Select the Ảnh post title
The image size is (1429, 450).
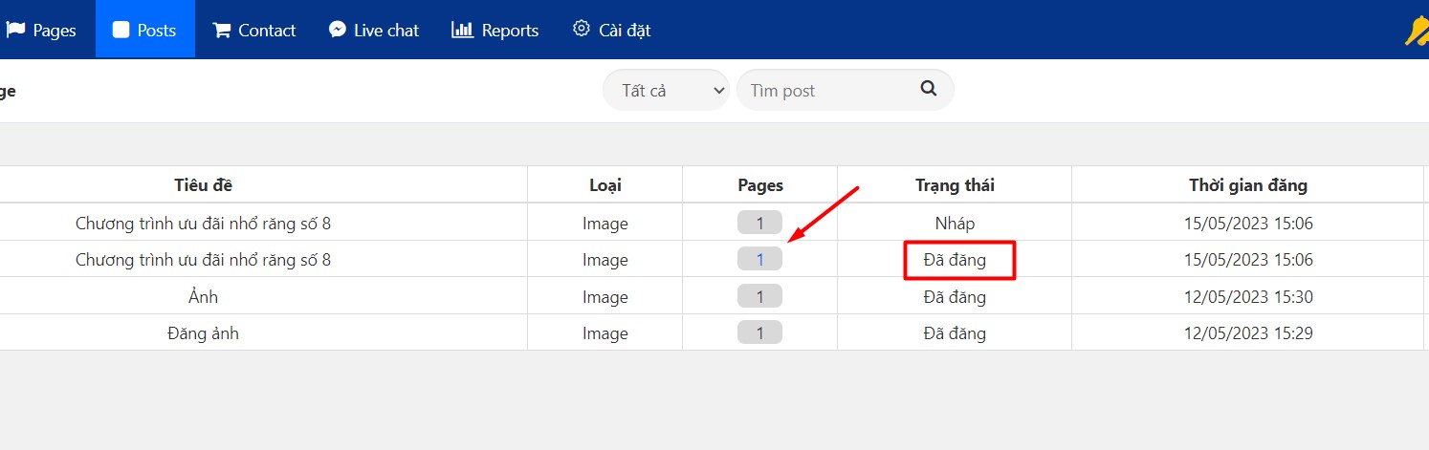[203, 297]
